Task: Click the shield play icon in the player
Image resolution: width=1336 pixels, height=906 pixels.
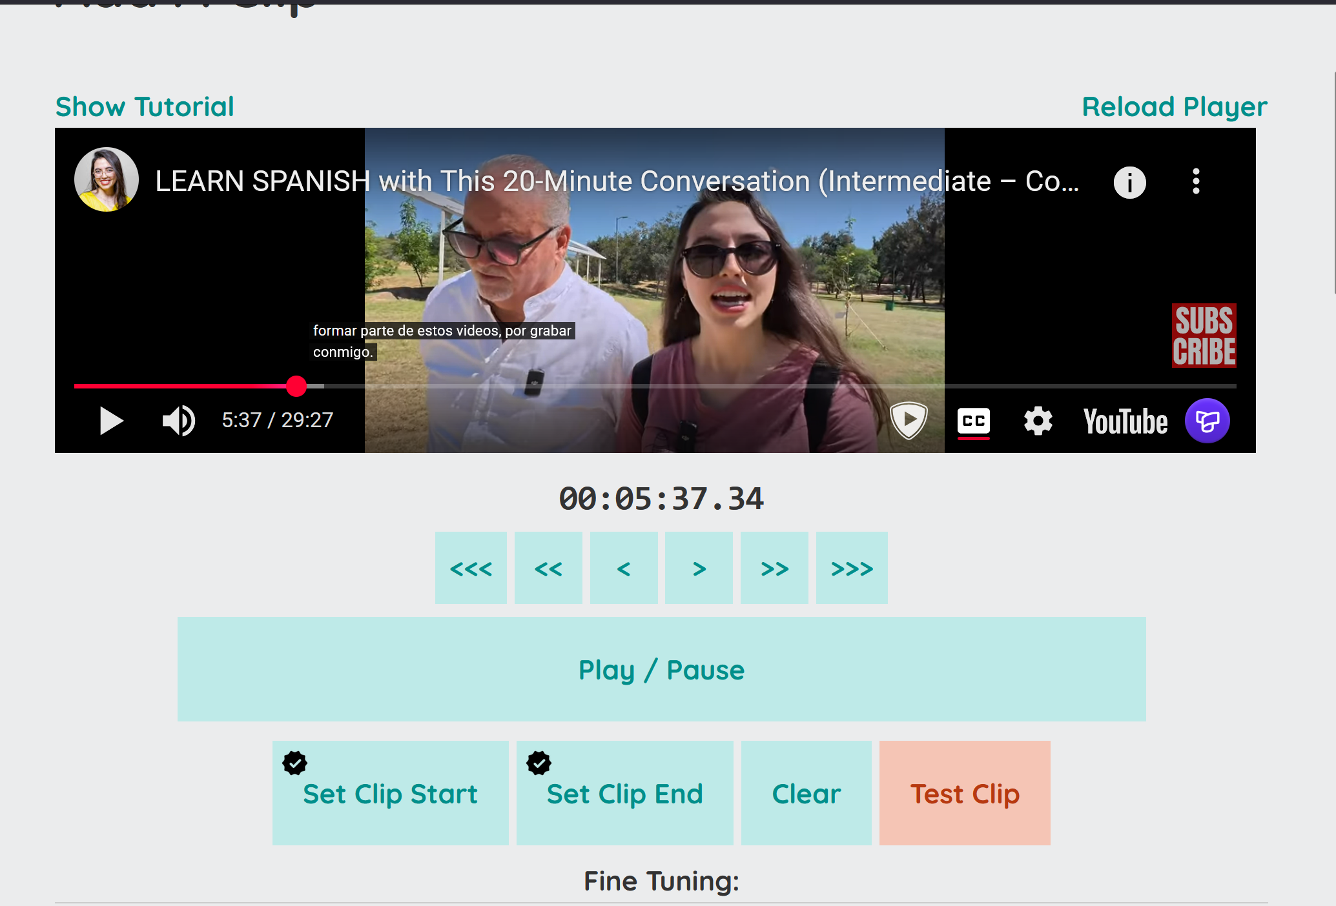Action: 909,420
